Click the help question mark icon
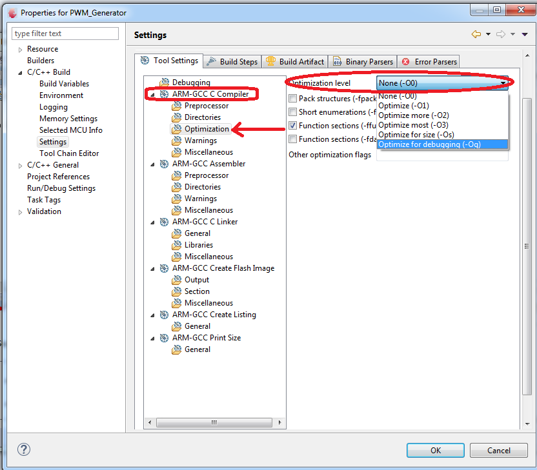The height and width of the screenshot is (470, 537). pos(24,449)
